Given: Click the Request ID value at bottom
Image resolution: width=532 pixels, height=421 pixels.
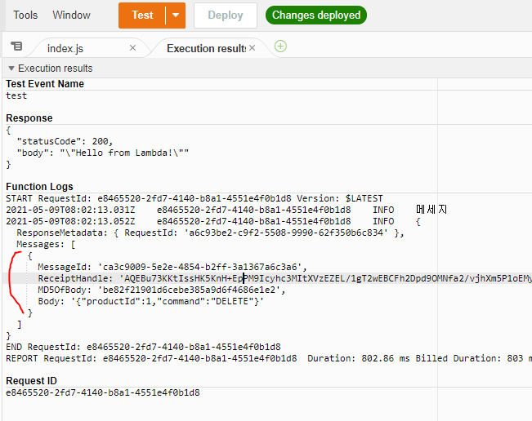Looking at the screenshot, I should click(103, 393).
